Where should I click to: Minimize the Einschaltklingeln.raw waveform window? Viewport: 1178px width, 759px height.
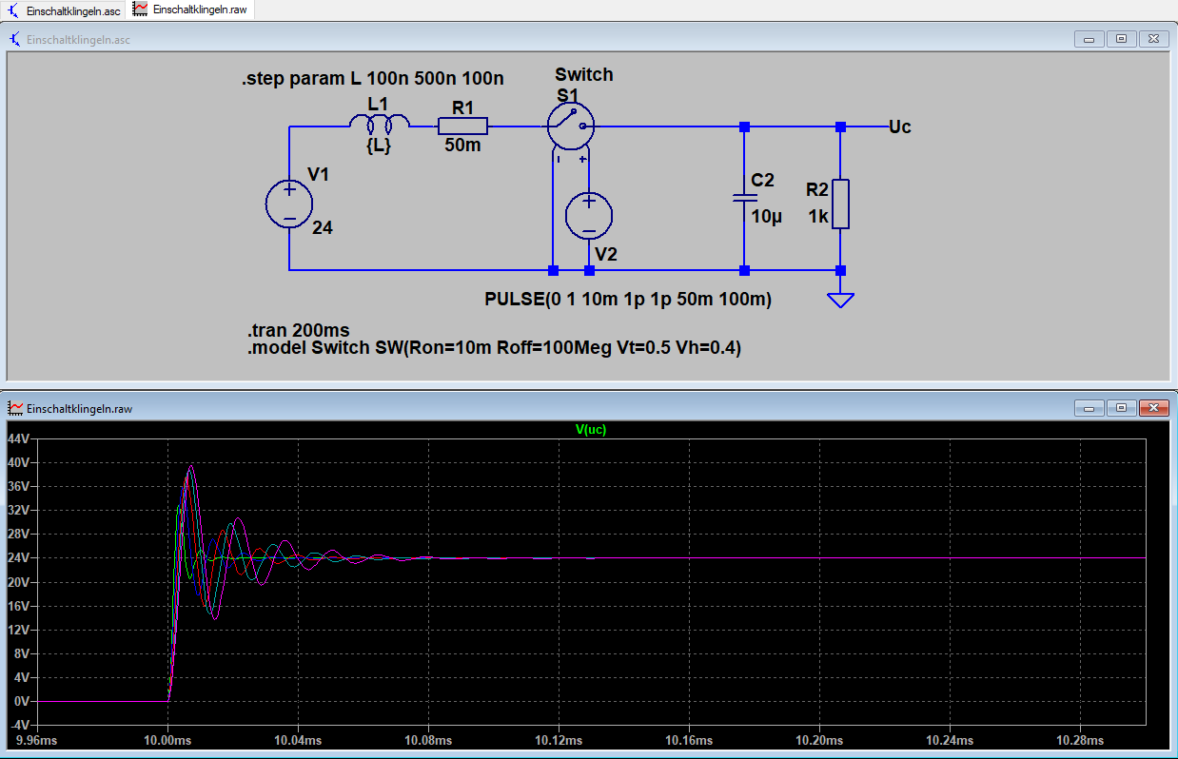[x=1089, y=407]
